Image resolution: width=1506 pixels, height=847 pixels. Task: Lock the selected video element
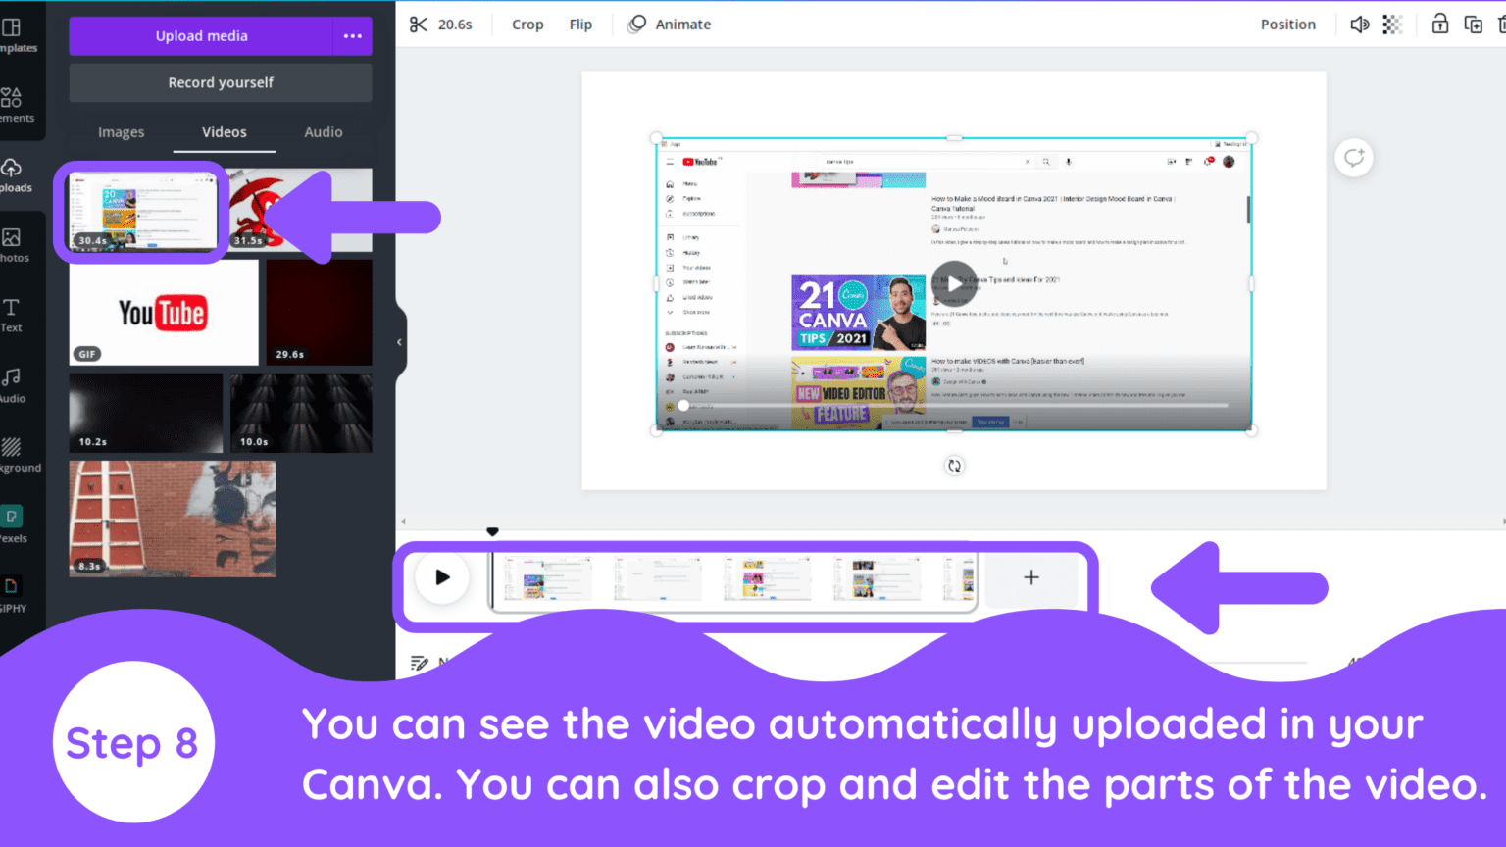[x=1440, y=25]
